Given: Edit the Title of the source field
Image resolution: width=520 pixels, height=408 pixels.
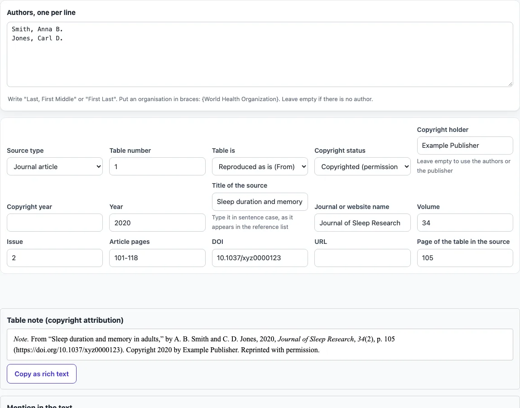Looking at the screenshot, I should (x=260, y=202).
